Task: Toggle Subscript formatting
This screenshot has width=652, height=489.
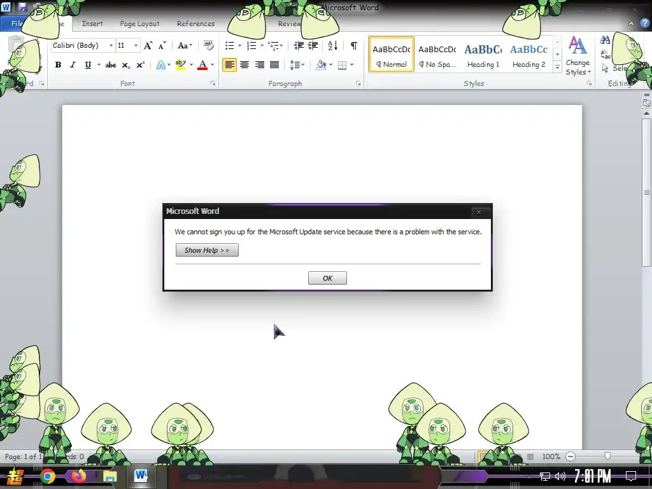Action: pyautogui.click(x=125, y=65)
